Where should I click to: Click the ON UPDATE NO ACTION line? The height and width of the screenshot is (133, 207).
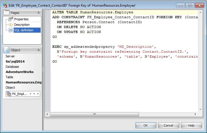pyautogui.click(x=79, y=32)
